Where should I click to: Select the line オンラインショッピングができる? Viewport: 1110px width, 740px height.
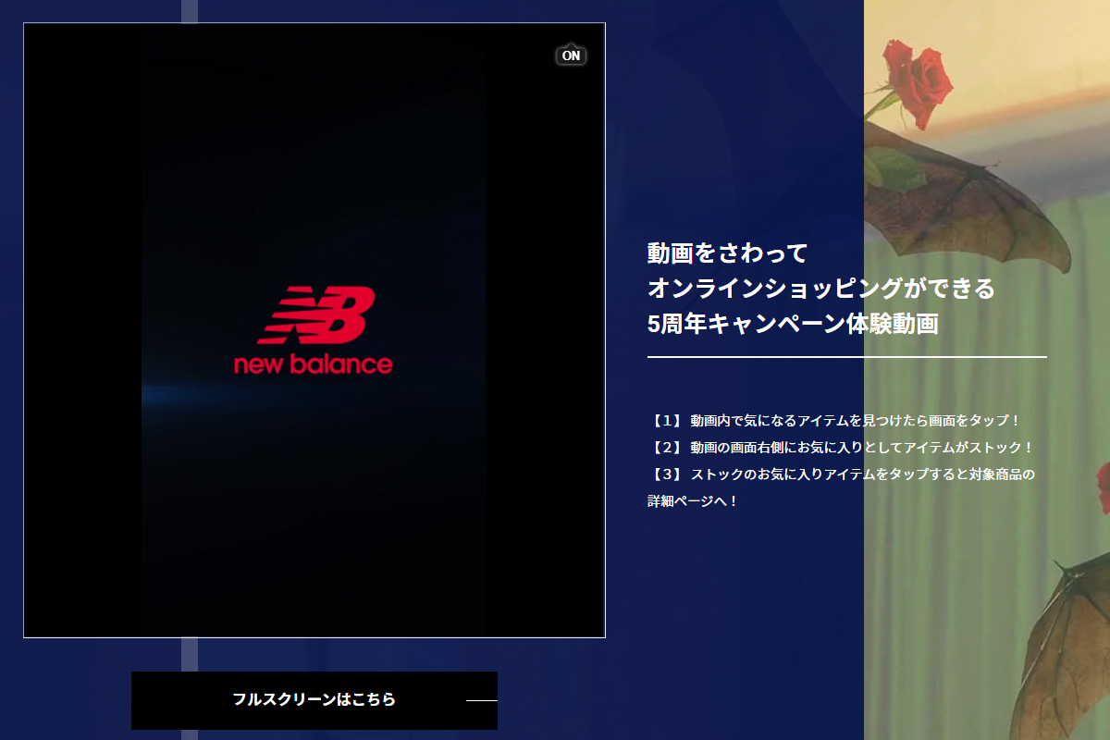click(821, 289)
